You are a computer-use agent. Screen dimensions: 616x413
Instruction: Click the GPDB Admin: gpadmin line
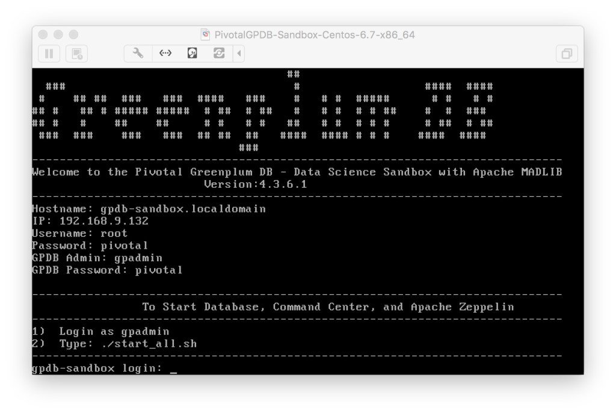point(97,258)
